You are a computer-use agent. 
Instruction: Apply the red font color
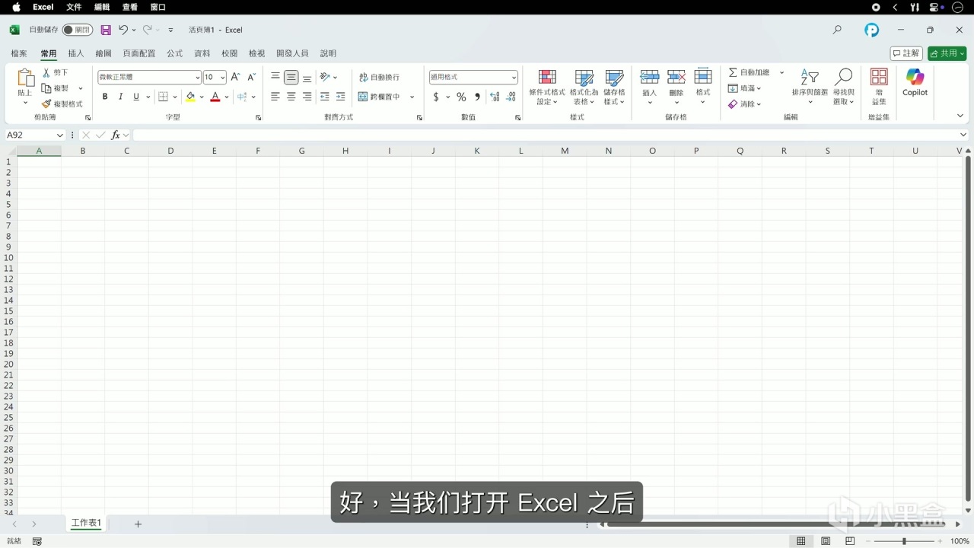pos(215,97)
